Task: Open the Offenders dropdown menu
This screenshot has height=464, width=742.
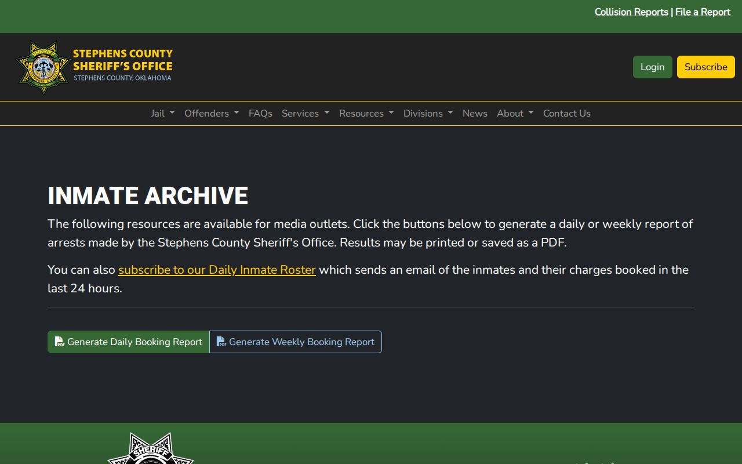Action: click(212, 113)
